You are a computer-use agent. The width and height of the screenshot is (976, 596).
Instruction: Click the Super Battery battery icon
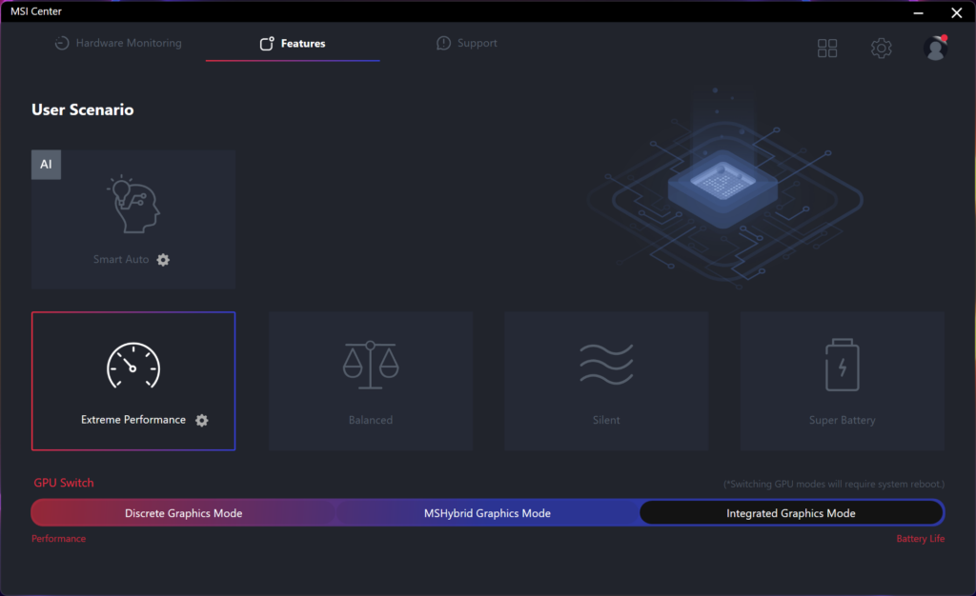(x=843, y=365)
